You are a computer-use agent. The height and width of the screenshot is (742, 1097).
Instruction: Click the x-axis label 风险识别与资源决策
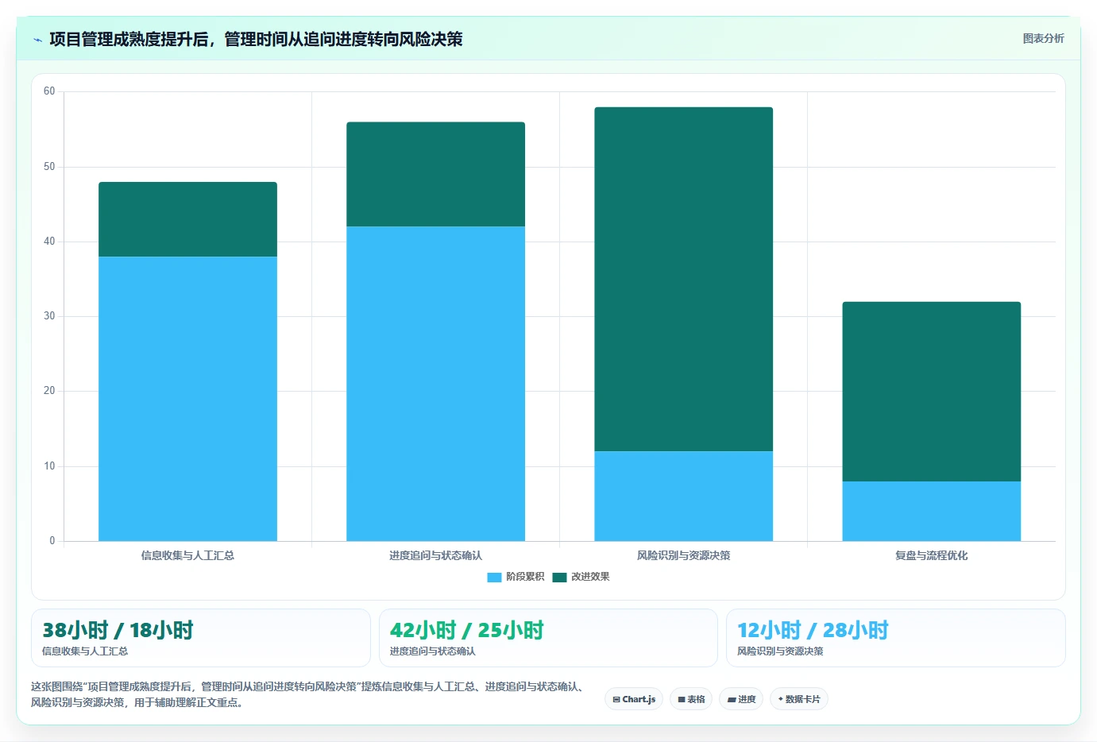(683, 555)
